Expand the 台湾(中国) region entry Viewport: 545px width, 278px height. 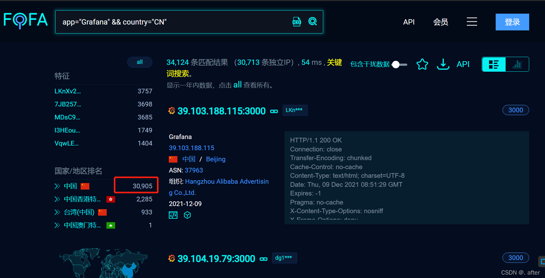[57, 212]
